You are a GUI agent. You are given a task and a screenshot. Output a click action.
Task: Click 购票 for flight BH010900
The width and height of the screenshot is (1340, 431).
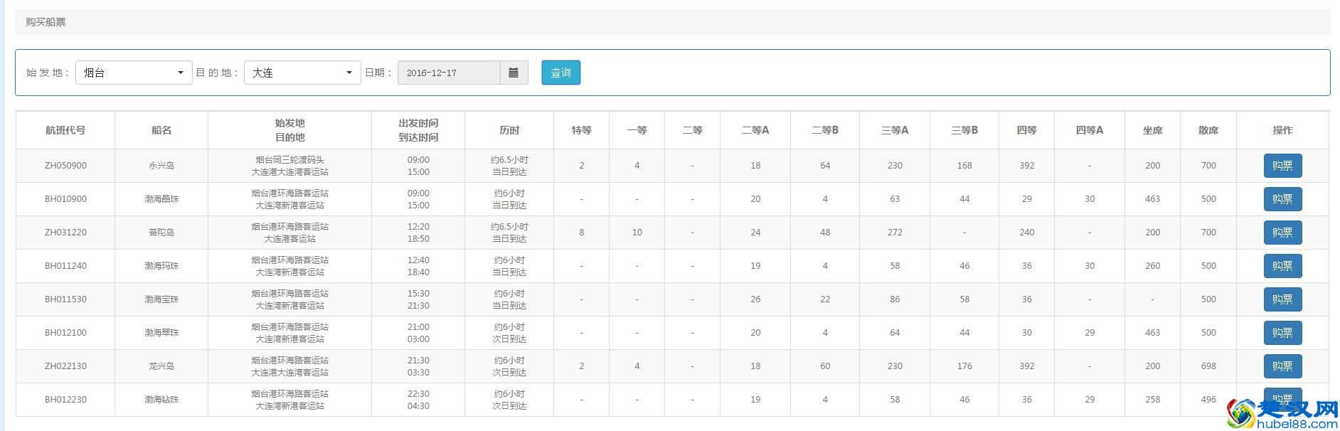(x=1282, y=199)
